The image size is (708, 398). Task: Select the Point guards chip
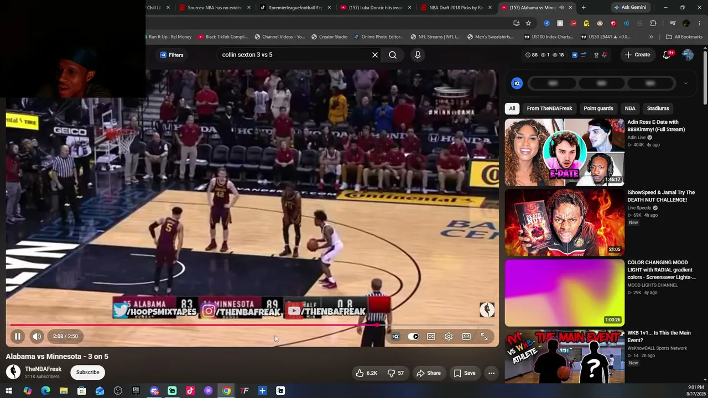point(598,108)
